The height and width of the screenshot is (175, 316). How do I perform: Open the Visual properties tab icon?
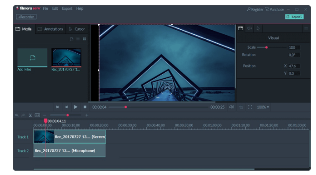[x=241, y=28]
